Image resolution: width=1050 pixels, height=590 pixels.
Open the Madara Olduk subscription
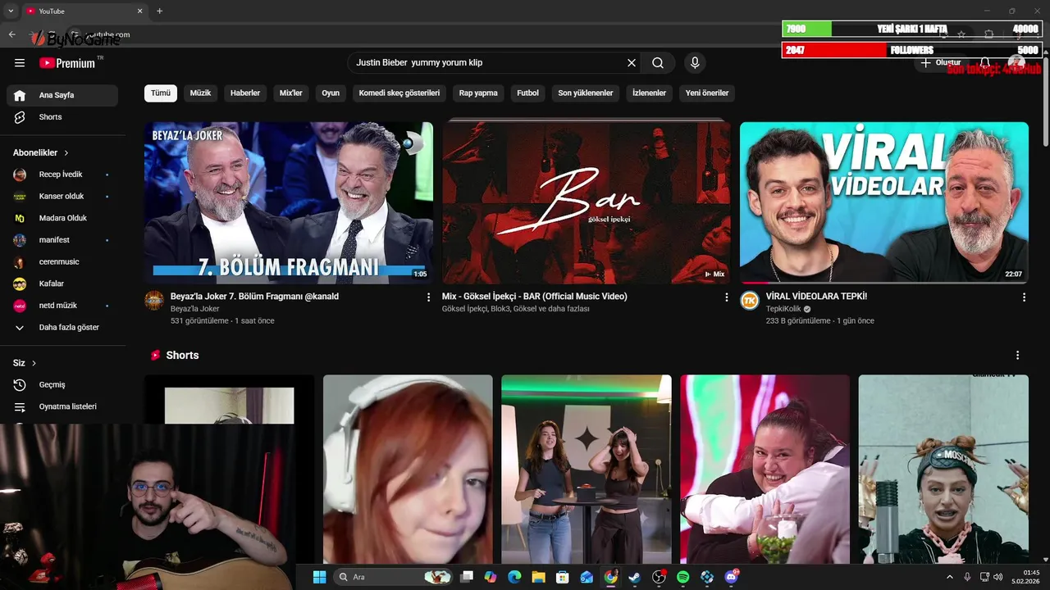tap(62, 218)
